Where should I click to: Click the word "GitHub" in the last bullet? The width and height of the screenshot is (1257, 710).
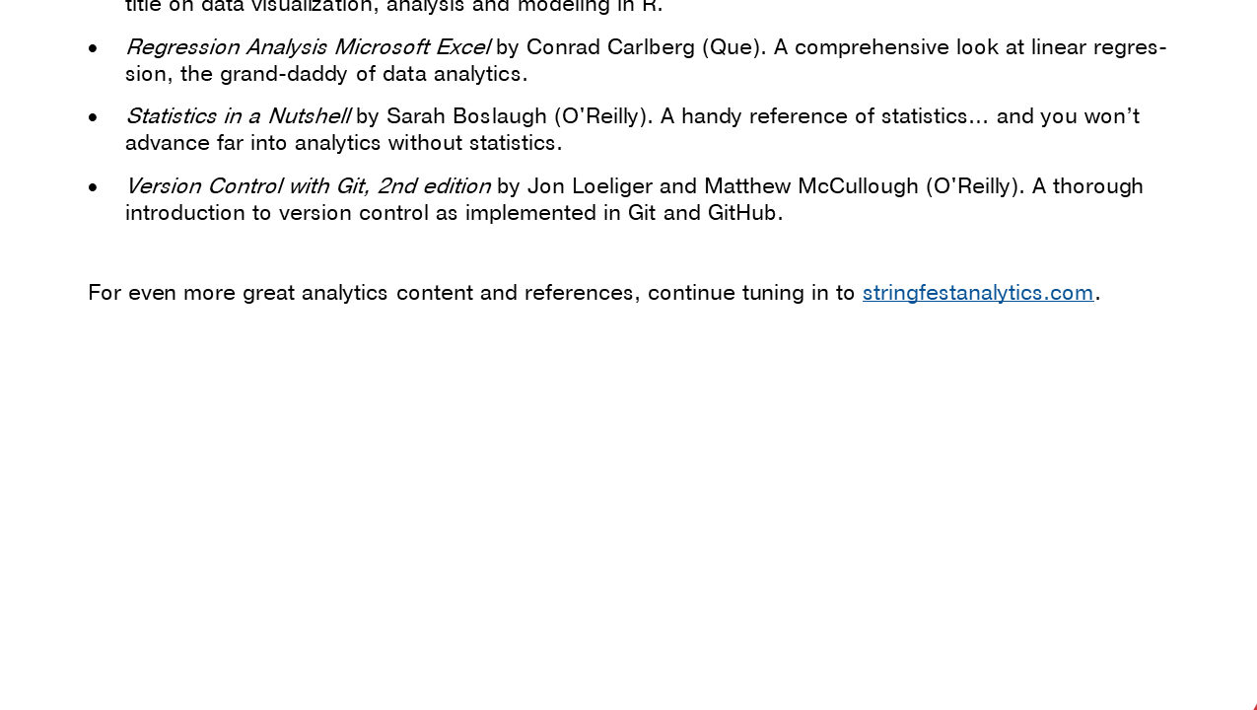point(742,213)
